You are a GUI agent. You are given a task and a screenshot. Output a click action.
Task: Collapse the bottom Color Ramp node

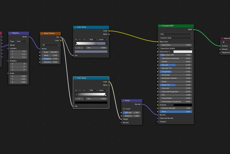pyautogui.click(x=75, y=78)
